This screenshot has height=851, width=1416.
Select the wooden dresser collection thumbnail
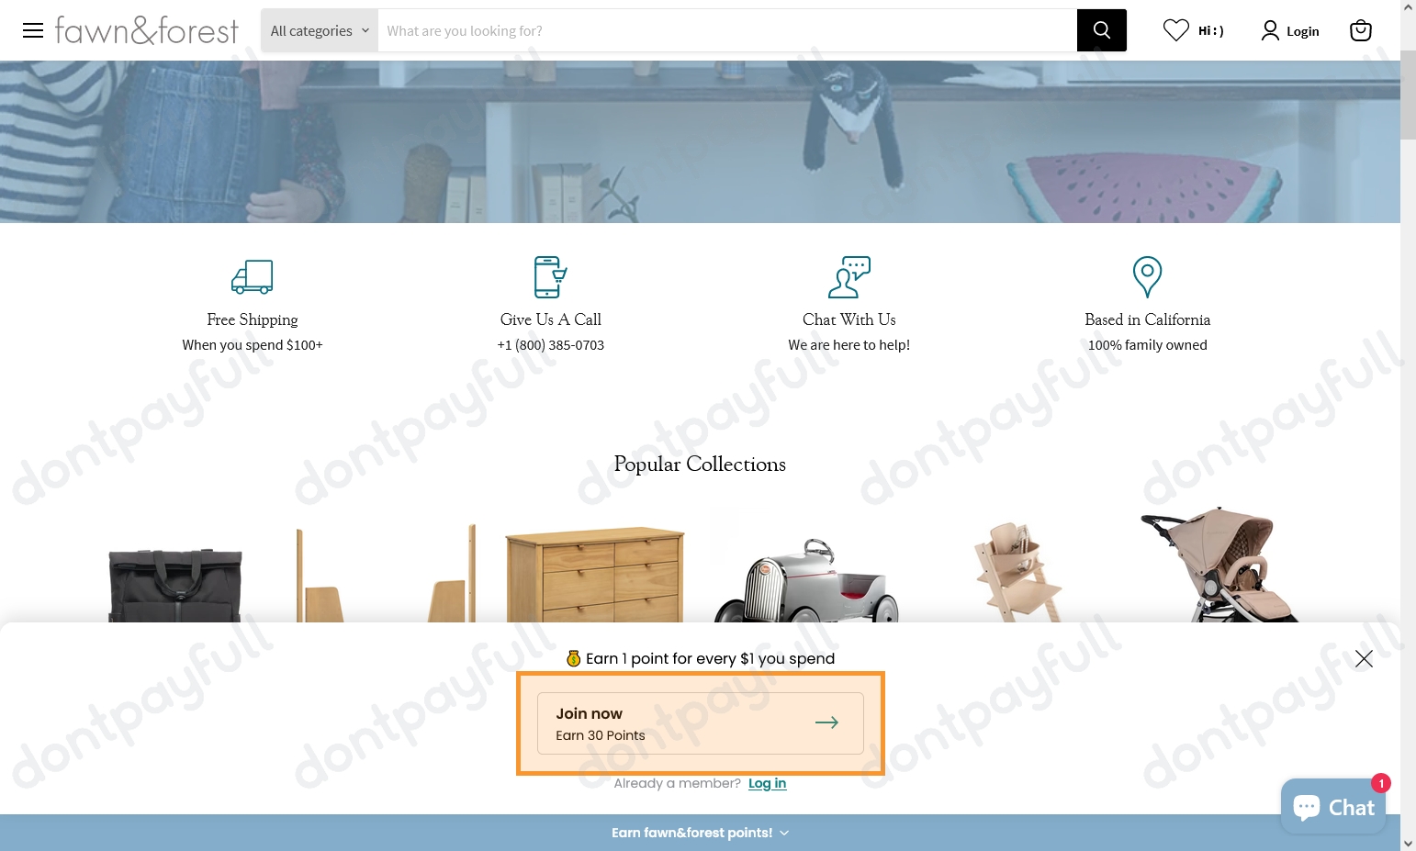pyautogui.click(x=594, y=574)
